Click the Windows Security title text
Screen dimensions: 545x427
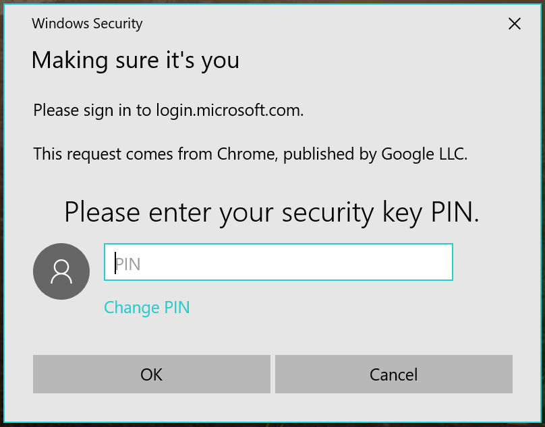87,24
